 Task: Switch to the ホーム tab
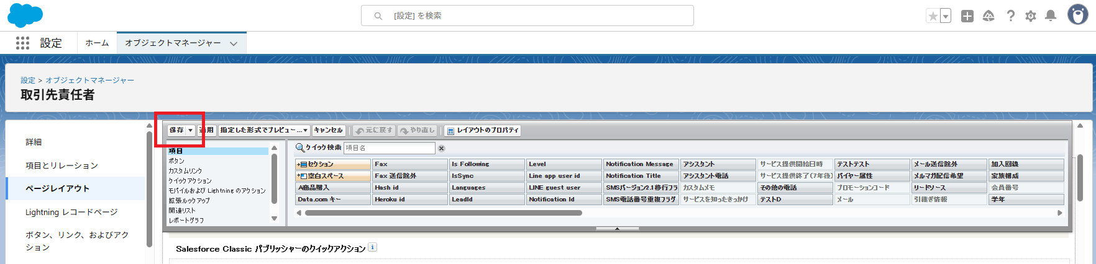(x=97, y=43)
